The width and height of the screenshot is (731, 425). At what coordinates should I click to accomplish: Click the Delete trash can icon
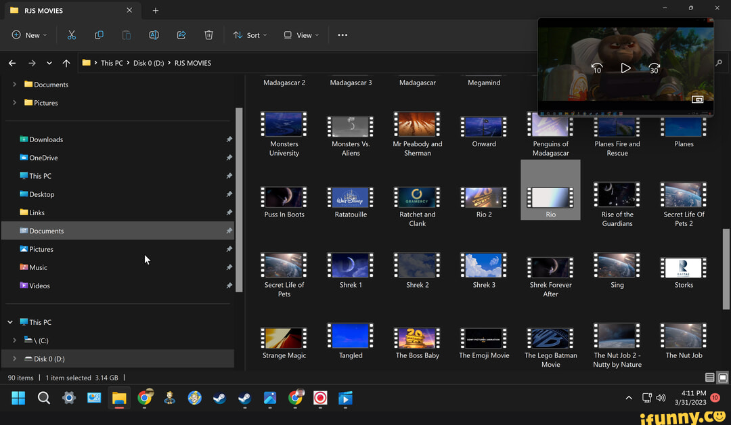click(x=208, y=35)
